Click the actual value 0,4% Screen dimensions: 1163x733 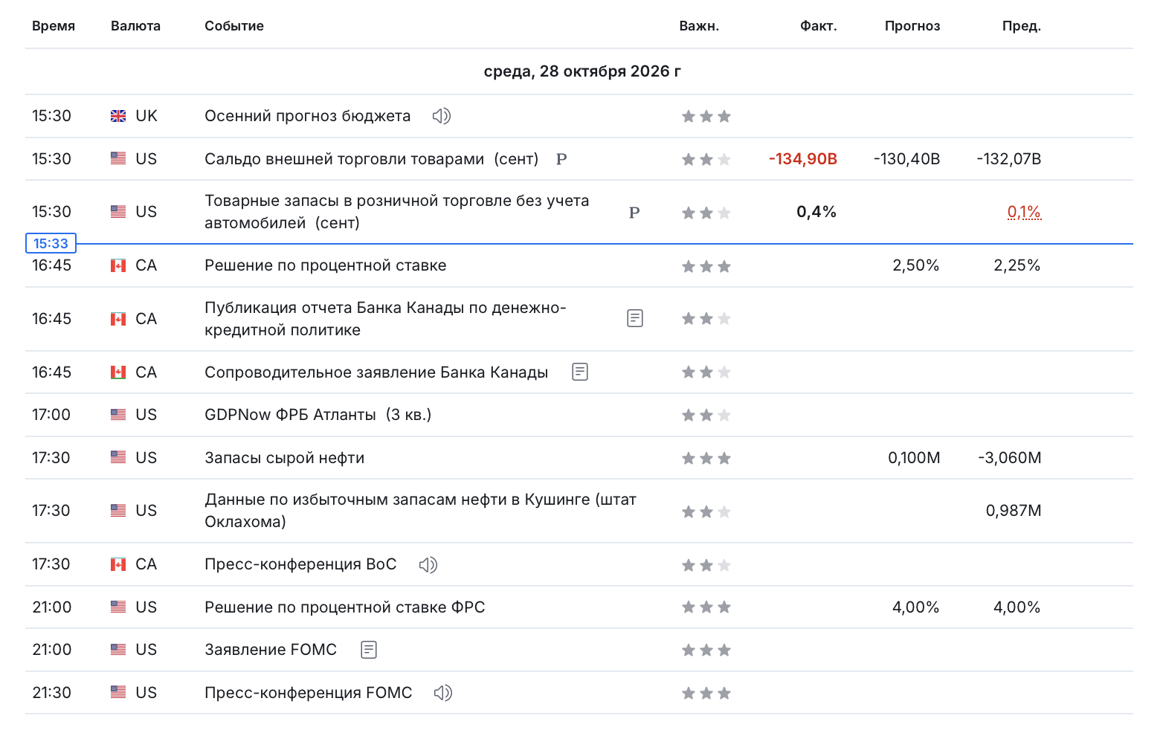click(x=816, y=213)
